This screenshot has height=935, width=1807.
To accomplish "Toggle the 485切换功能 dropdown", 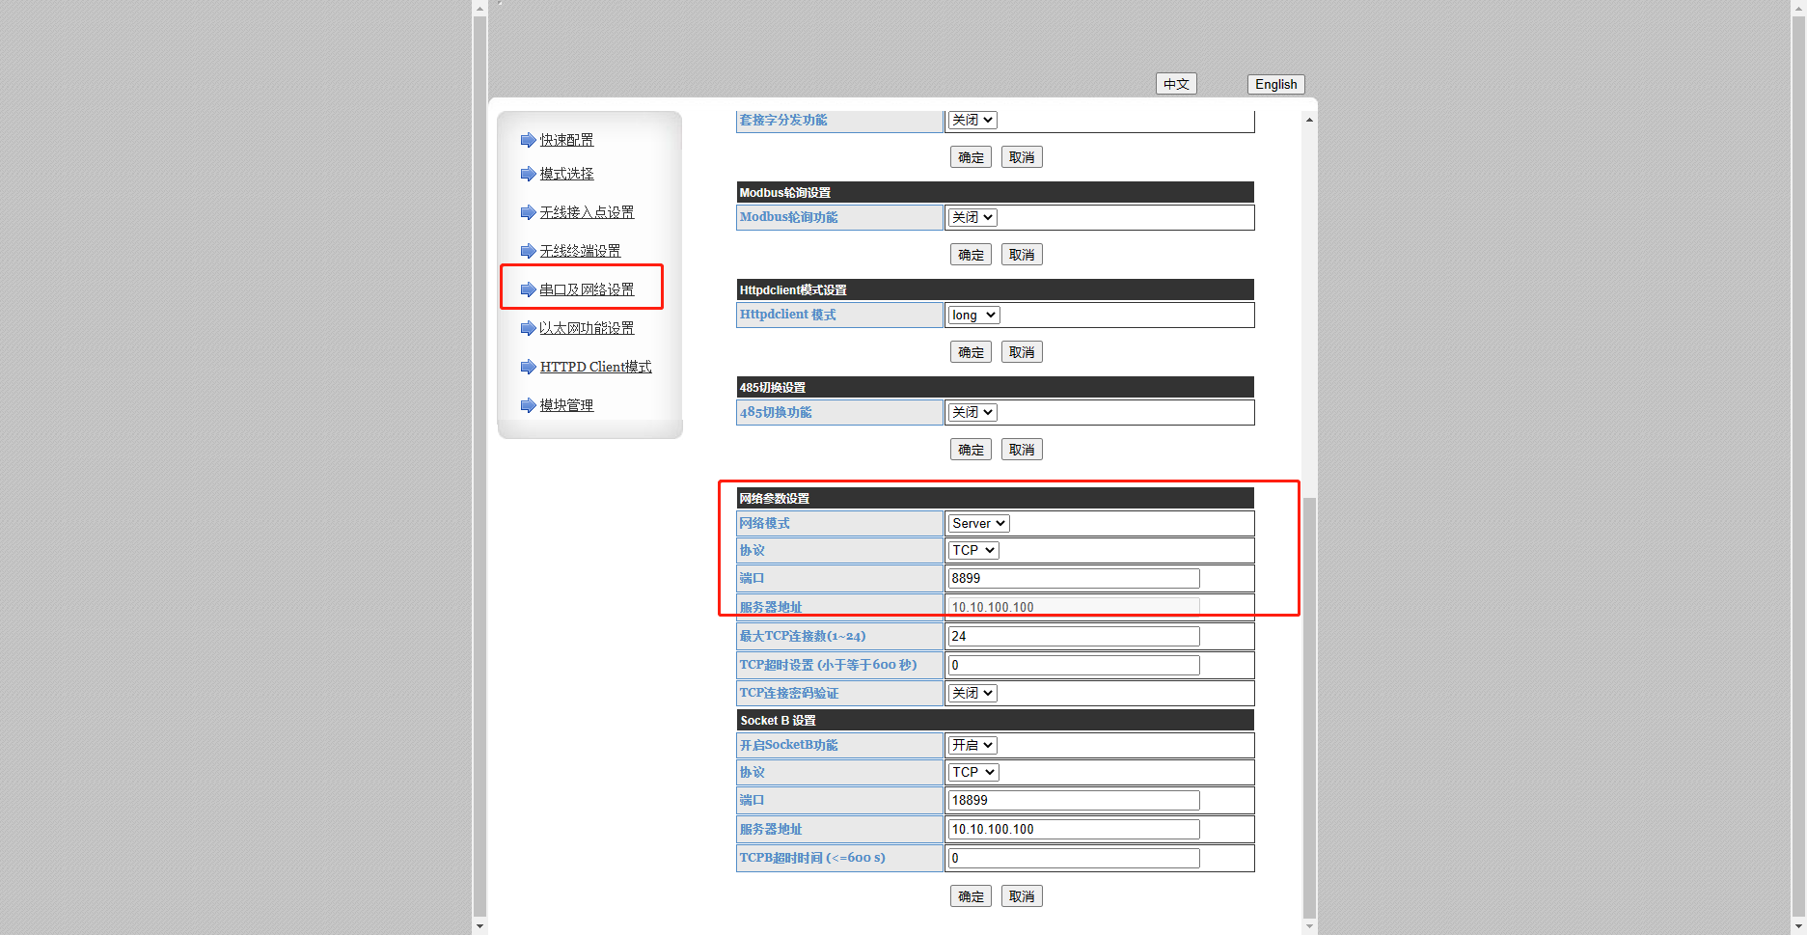I will point(972,413).
